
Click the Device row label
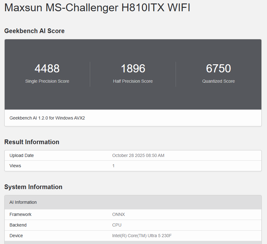point(16,236)
